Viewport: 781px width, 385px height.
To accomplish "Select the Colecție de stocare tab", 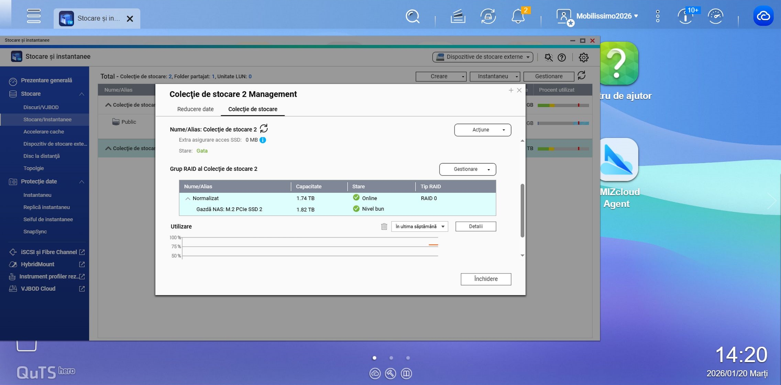I will (253, 109).
